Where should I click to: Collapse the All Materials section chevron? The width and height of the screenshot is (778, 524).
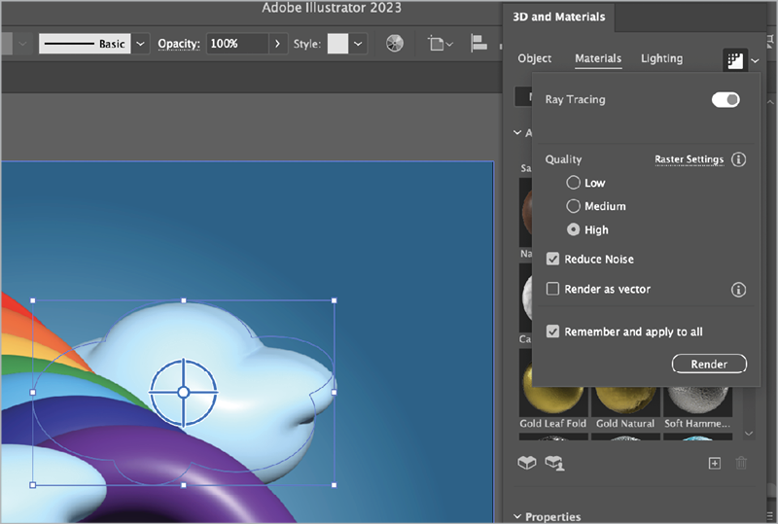tap(517, 133)
